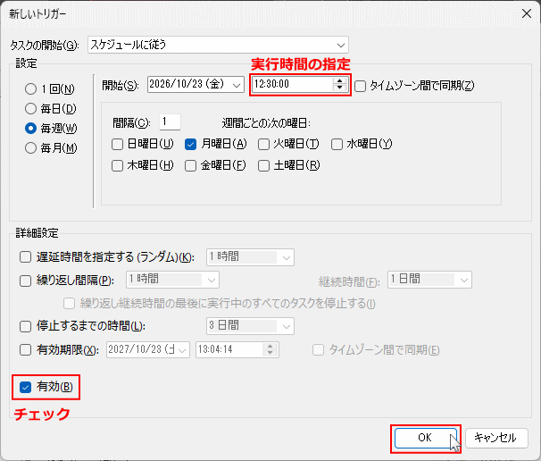541x461 pixels.
Task: Click the 間隔 interval input field
Action: point(170,122)
